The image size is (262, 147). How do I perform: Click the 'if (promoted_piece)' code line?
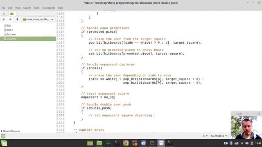click(x=99, y=32)
